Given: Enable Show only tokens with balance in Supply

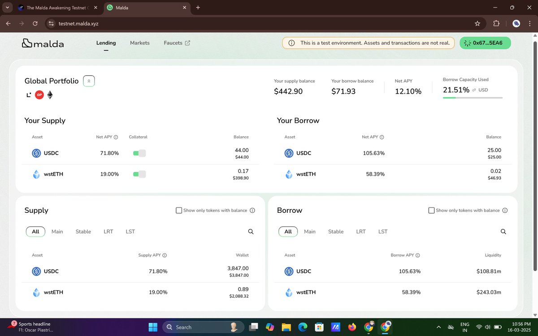Looking at the screenshot, I should pyautogui.click(x=179, y=210).
